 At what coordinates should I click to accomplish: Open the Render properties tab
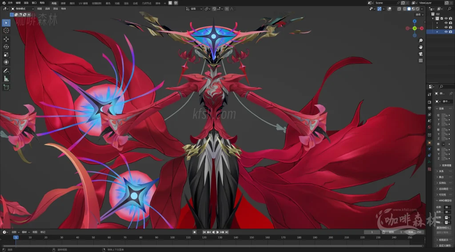pos(429,102)
